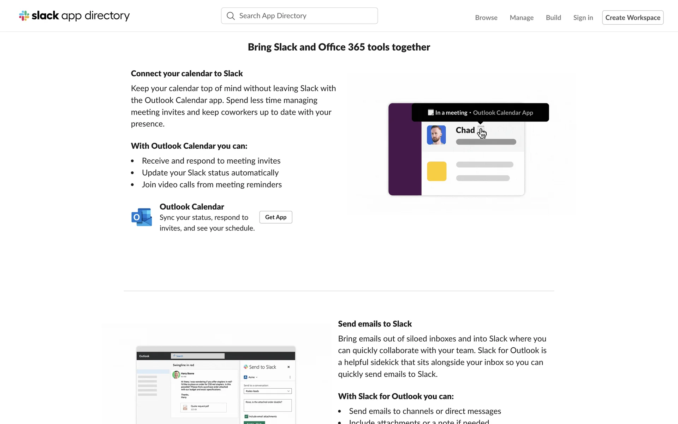The width and height of the screenshot is (678, 424).
Task: Click the magnifying glass search icon
Action: coord(231,16)
